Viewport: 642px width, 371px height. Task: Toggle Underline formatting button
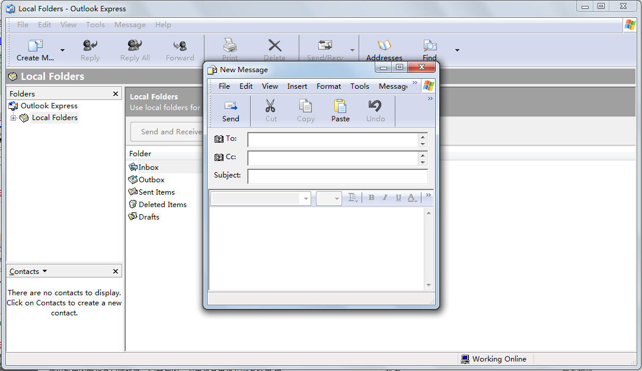[398, 198]
